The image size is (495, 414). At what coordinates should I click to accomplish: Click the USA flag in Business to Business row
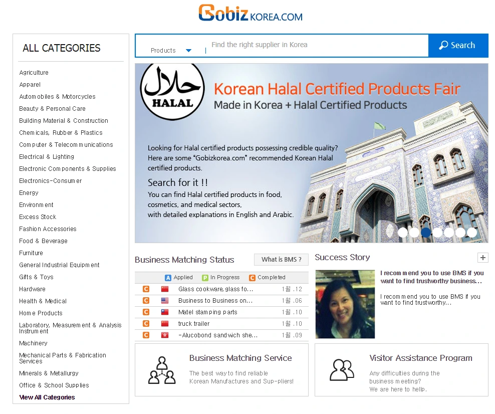(x=165, y=301)
